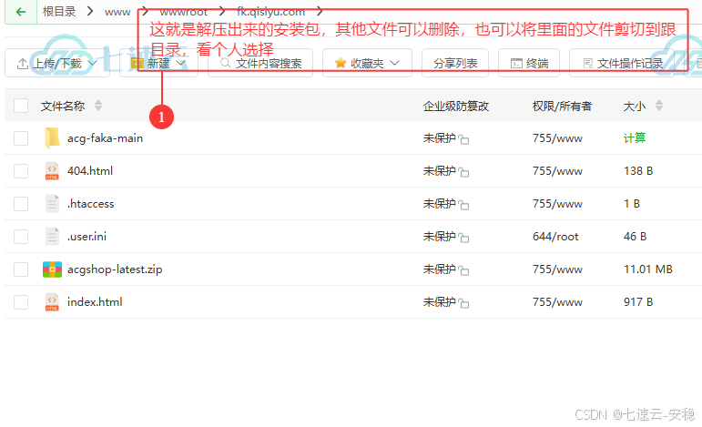Click lock icon in acg-faka-main row

click(463, 139)
